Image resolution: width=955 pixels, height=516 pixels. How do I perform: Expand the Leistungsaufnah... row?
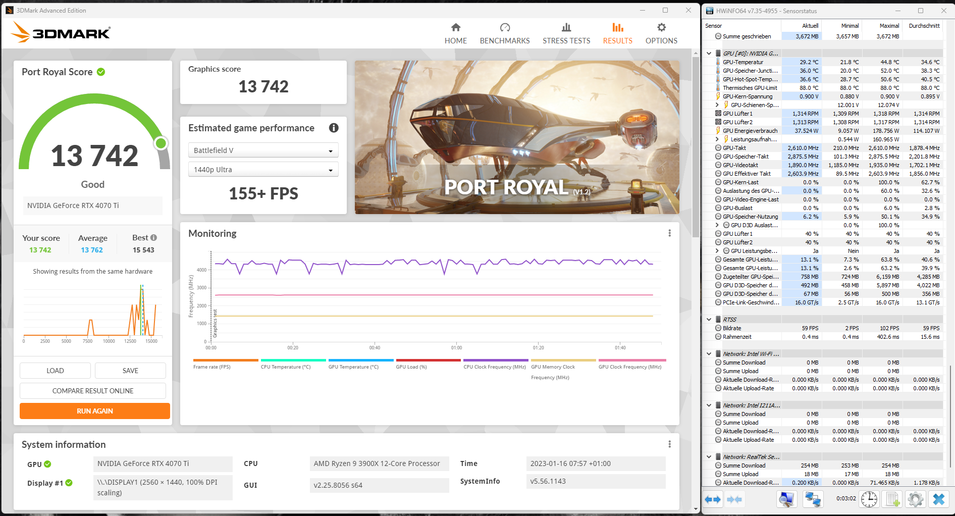click(717, 139)
